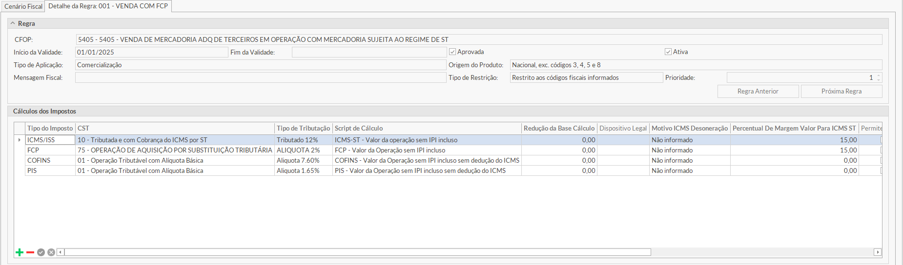Cancel edit with the gray X icon
Image resolution: width=903 pixels, height=265 pixels.
51,252
